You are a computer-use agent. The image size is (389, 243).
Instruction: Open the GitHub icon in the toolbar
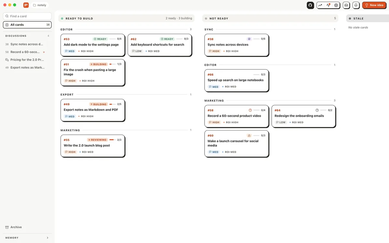click(311, 5)
